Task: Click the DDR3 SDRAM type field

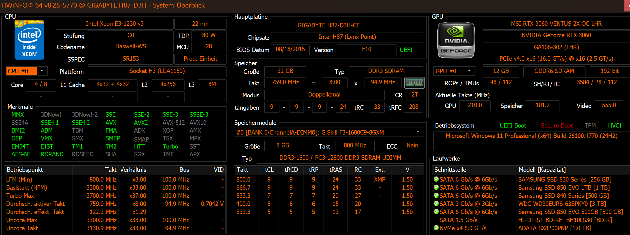Action: pos(386,71)
